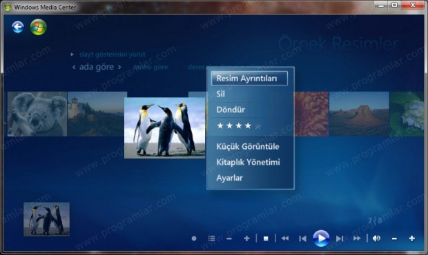
Task: Open the guide list icon
Action: click(211, 238)
